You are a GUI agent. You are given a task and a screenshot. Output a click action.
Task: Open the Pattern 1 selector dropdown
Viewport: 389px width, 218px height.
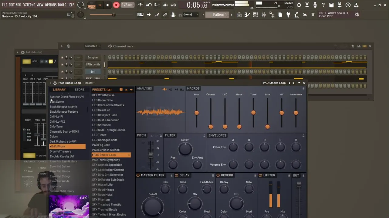click(x=218, y=15)
